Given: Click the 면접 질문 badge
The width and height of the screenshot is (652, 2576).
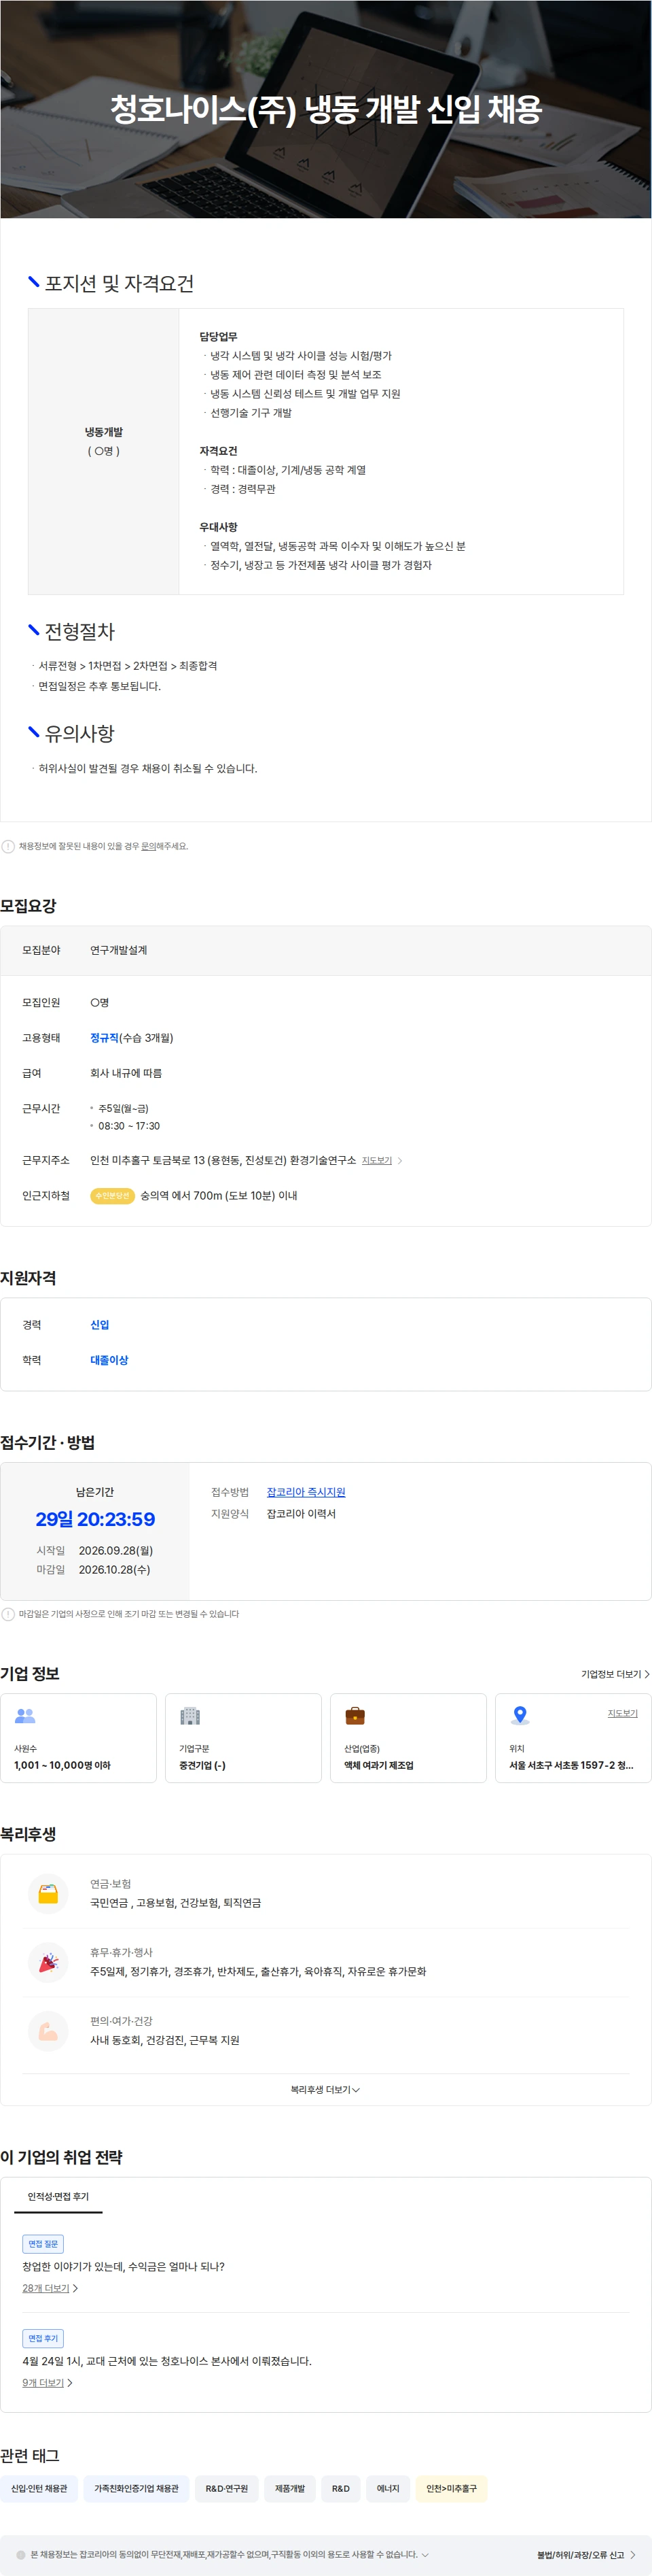Looking at the screenshot, I should (43, 2243).
